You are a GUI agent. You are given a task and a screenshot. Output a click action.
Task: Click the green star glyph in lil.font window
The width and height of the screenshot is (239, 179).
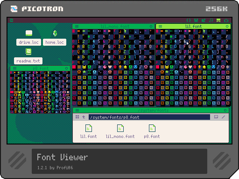(x=167, y=72)
